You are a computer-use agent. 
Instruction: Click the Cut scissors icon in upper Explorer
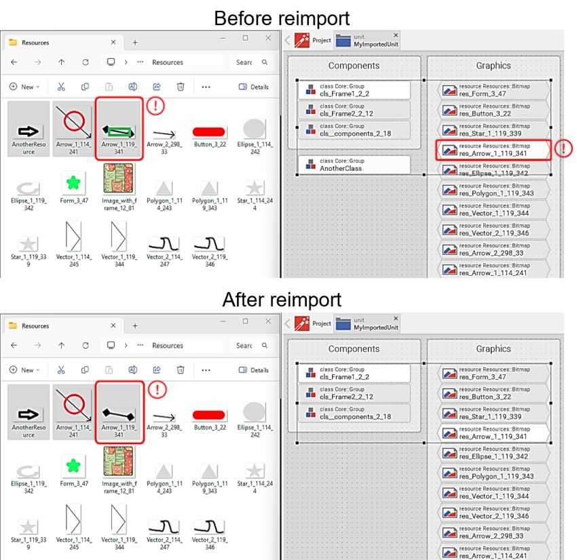pyautogui.click(x=61, y=87)
